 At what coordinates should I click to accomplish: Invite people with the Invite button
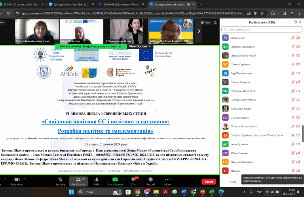pos(233,182)
